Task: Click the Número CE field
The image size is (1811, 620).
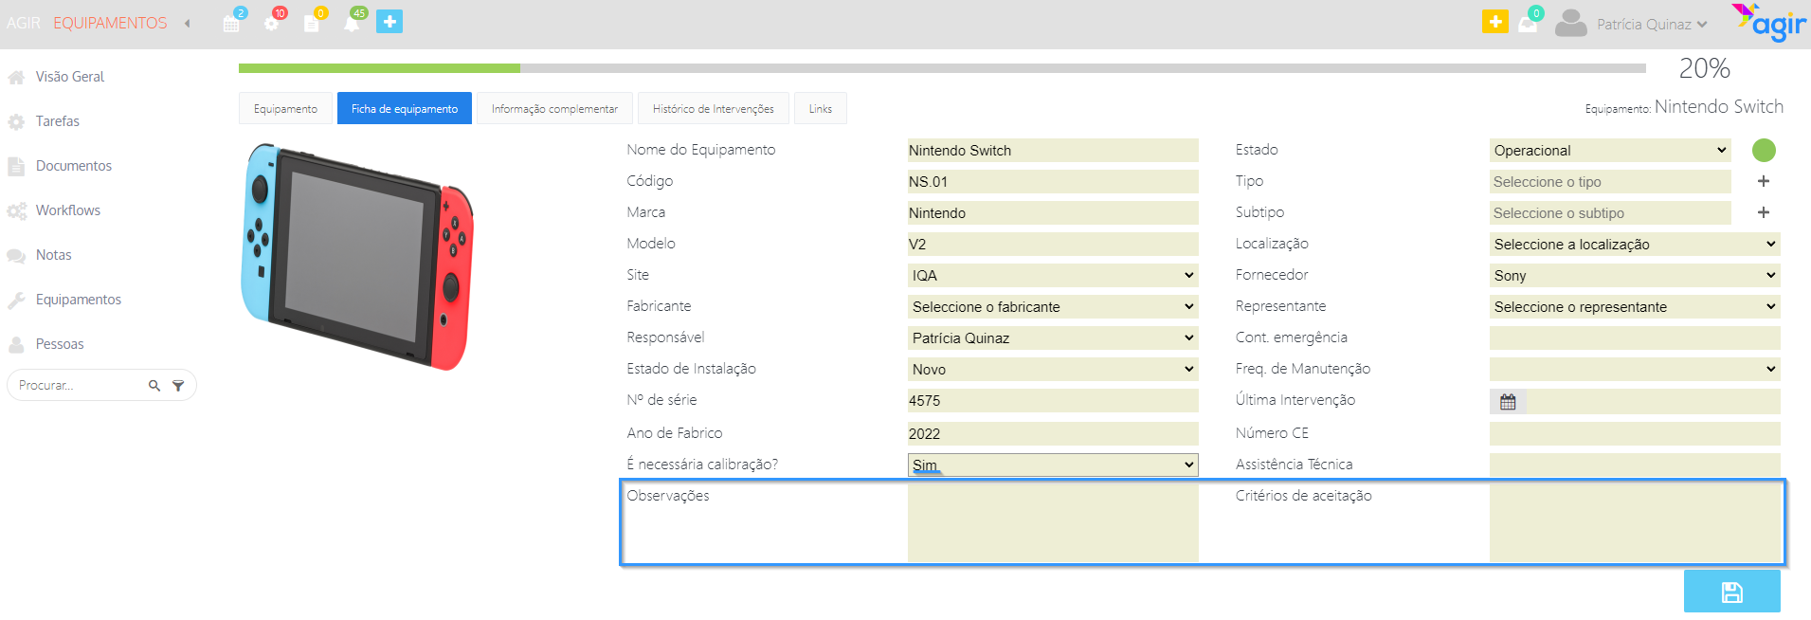Action: click(1635, 433)
